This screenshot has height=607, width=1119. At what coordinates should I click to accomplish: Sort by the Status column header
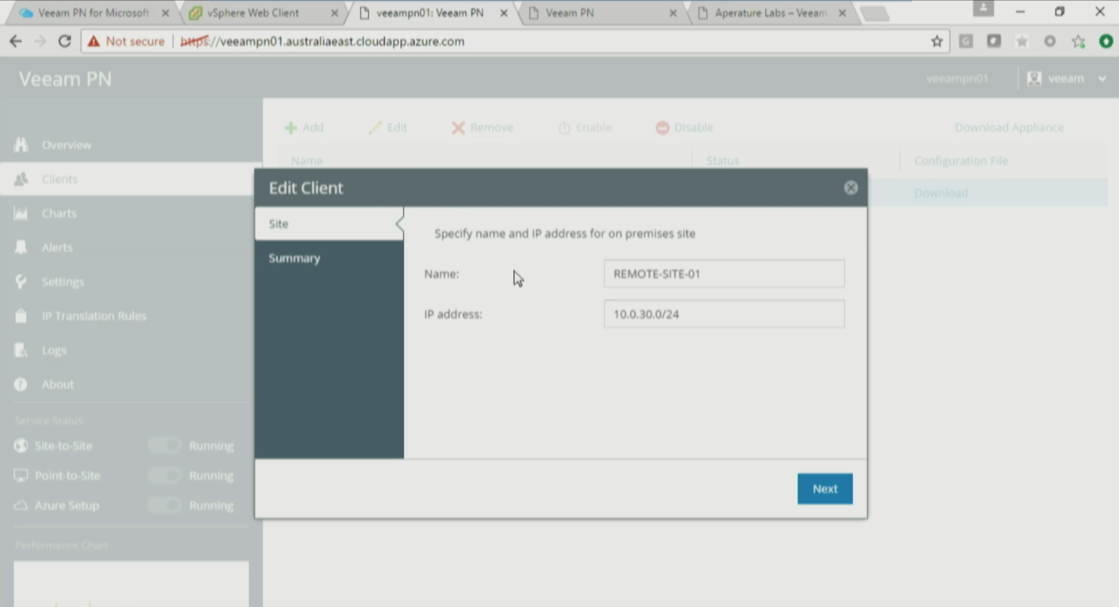[x=723, y=161]
